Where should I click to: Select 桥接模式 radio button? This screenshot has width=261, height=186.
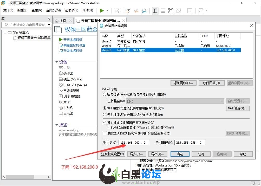(105, 94)
